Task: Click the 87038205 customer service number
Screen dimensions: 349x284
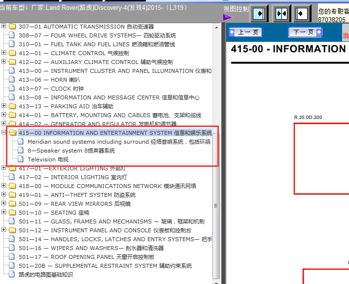Action: [332, 20]
